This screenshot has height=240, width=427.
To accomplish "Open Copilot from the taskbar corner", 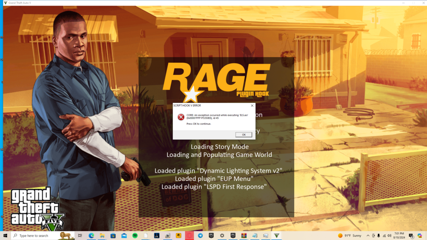I will 420,236.
